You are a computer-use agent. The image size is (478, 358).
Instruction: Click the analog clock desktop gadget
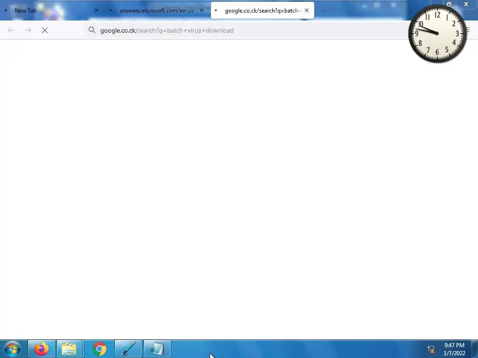tap(437, 34)
